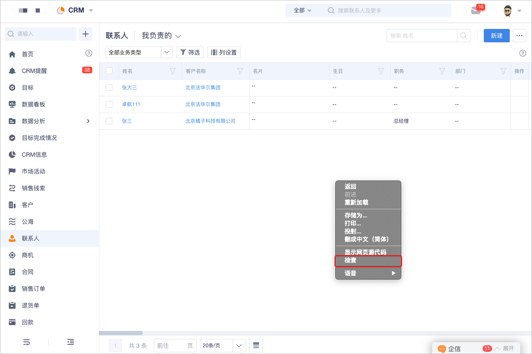Choose 显示网页源代码 in the context menu
Viewport: 532px width, 354px height.
point(368,252)
